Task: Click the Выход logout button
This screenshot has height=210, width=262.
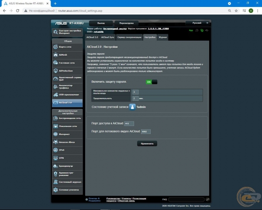Action: pyautogui.click(x=101, y=23)
